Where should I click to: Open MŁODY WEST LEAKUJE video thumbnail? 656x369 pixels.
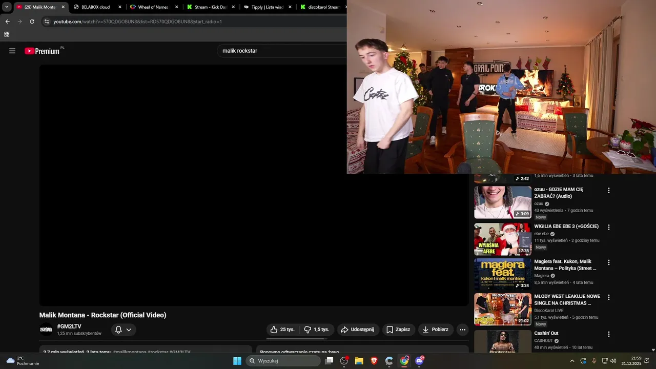tap(503, 309)
